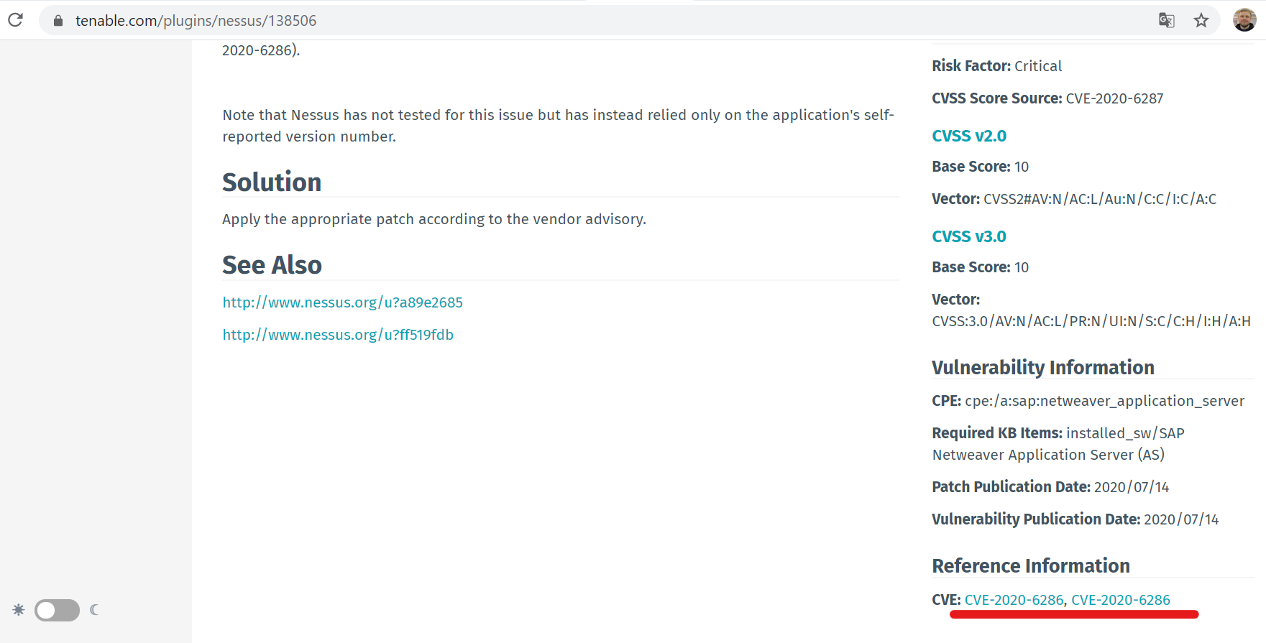Toggle the dark mode switch
This screenshot has width=1266, height=643.
[x=57, y=610]
